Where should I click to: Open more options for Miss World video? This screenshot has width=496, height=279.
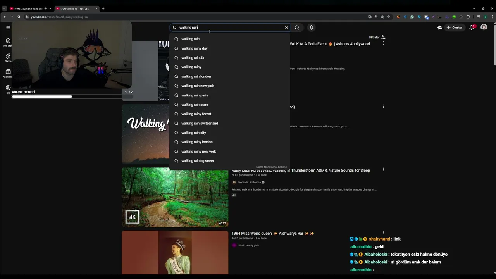pos(384,232)
